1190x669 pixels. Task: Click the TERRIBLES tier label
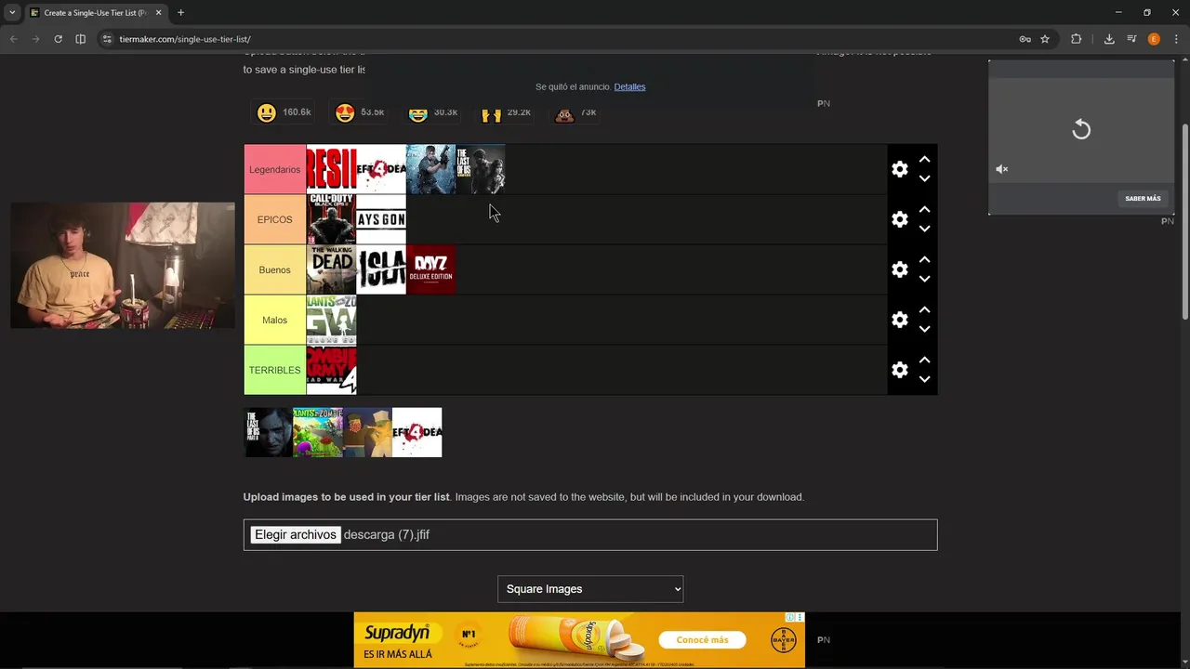pos(275,370)
